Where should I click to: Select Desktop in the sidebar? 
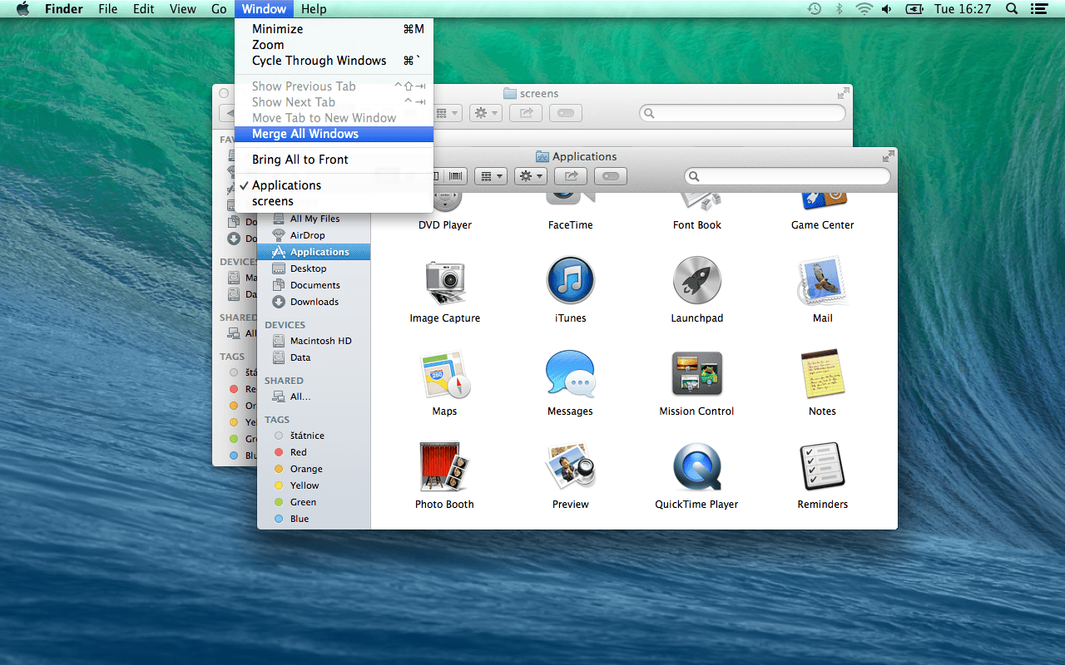[x=314, y=268]
